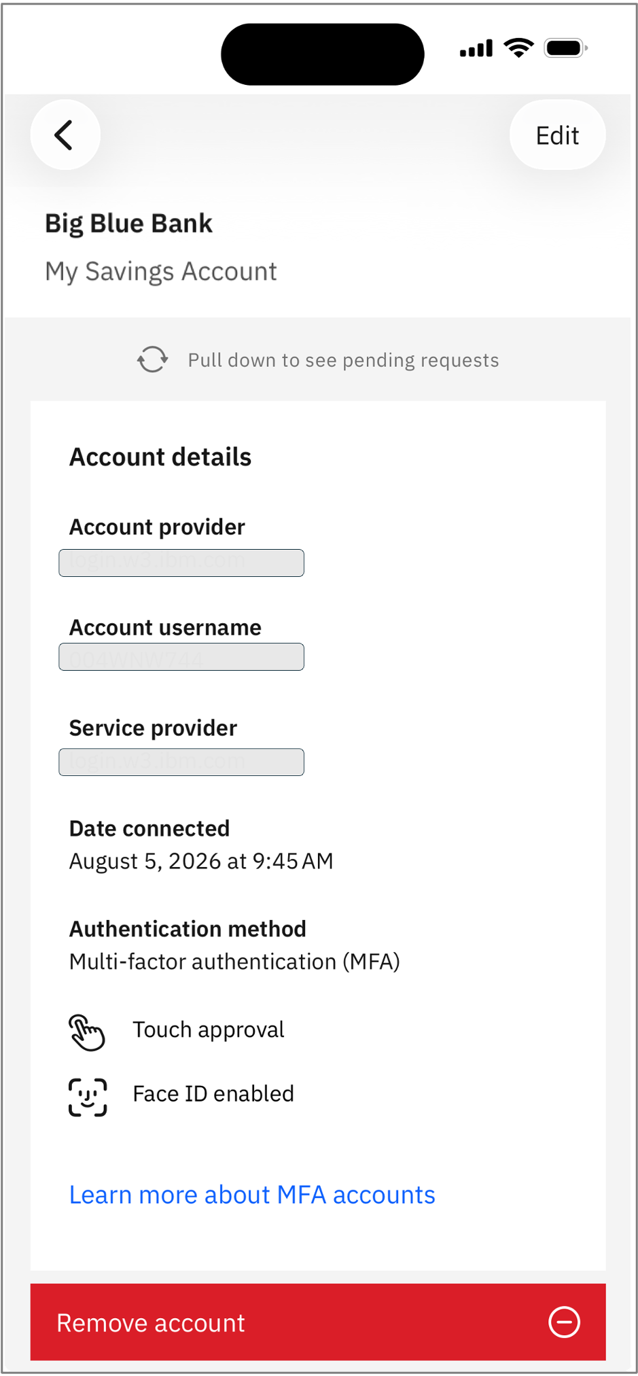Select the redacted Account username field
The height and width of the screenshot is (1376, 638).
click(181, 656)
